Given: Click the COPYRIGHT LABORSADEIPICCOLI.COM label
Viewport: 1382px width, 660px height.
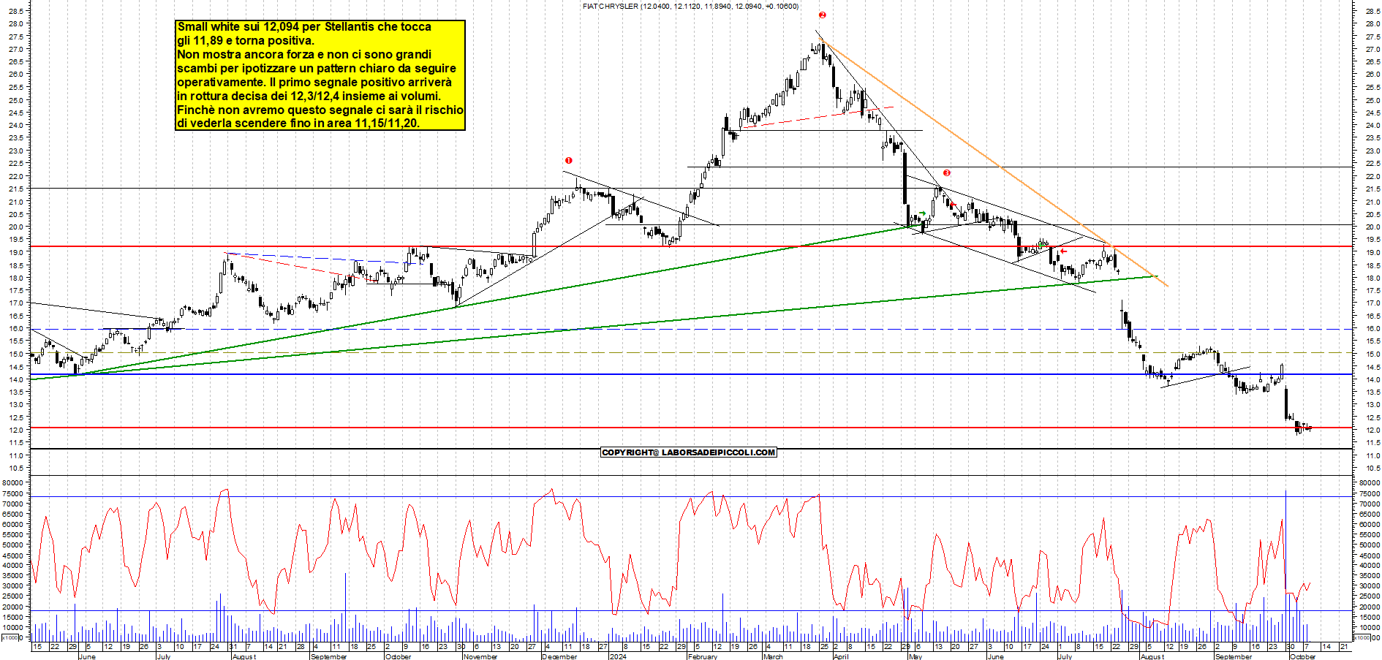Looking at the screenshot, I should 688,452.
